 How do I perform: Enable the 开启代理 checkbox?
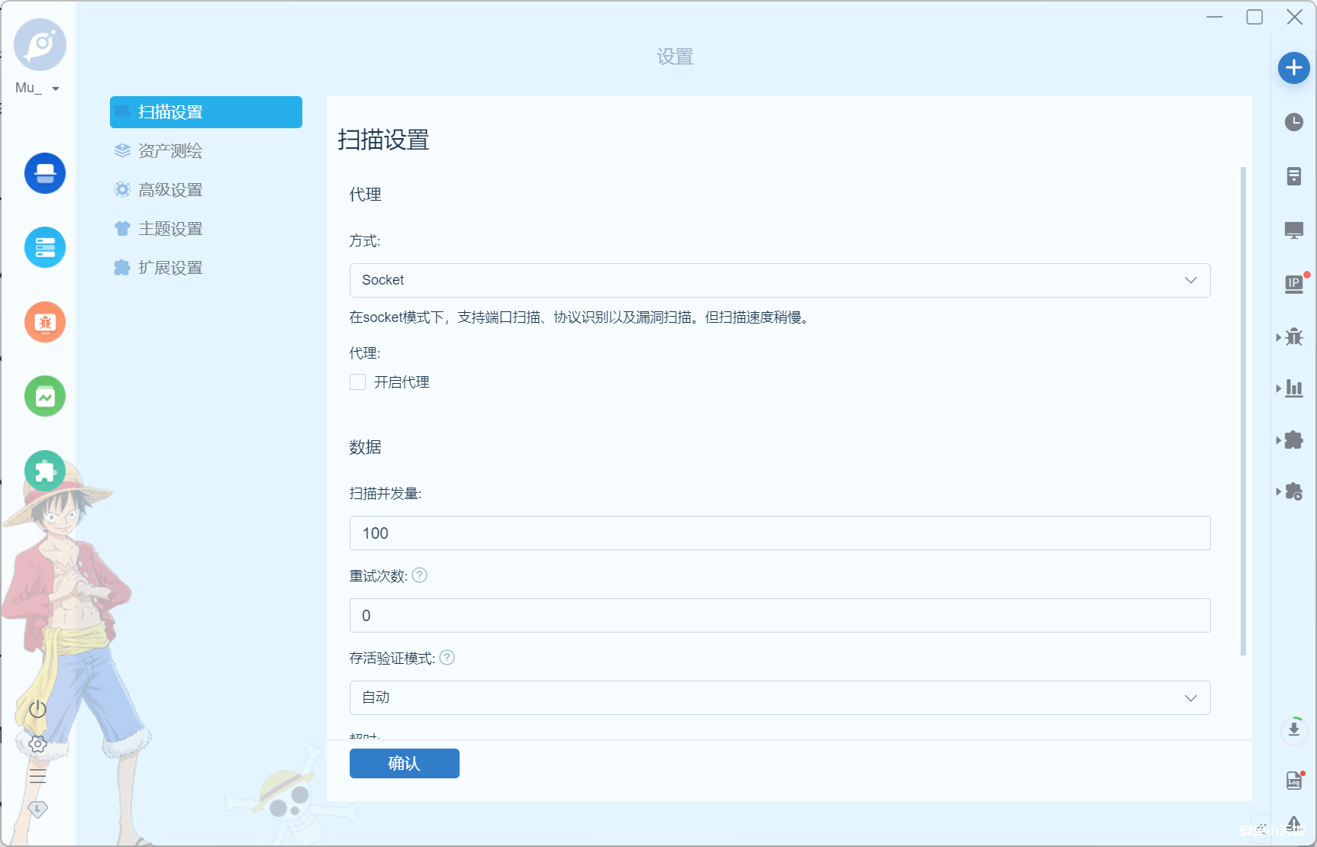357,382
